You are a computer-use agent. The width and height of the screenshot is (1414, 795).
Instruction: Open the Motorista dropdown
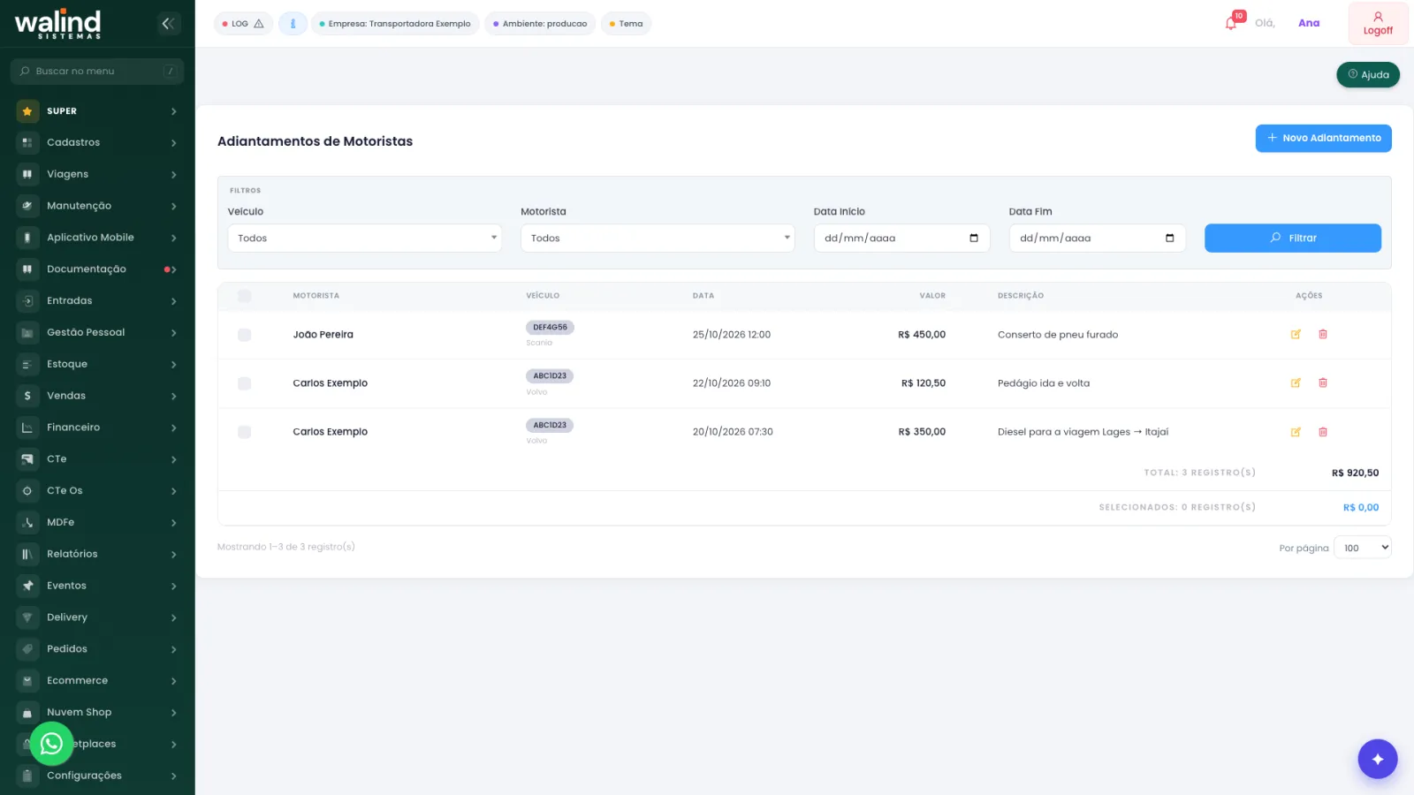click(x=658, y=238)
